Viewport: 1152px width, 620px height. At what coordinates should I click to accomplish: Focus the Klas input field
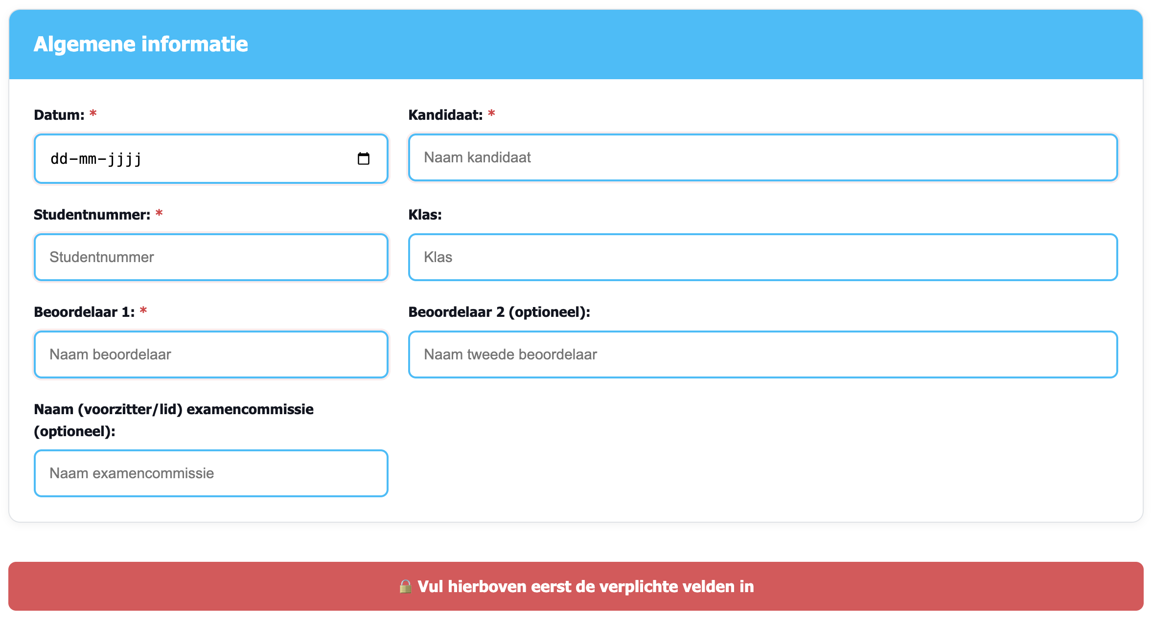click(x=762, y=257)
